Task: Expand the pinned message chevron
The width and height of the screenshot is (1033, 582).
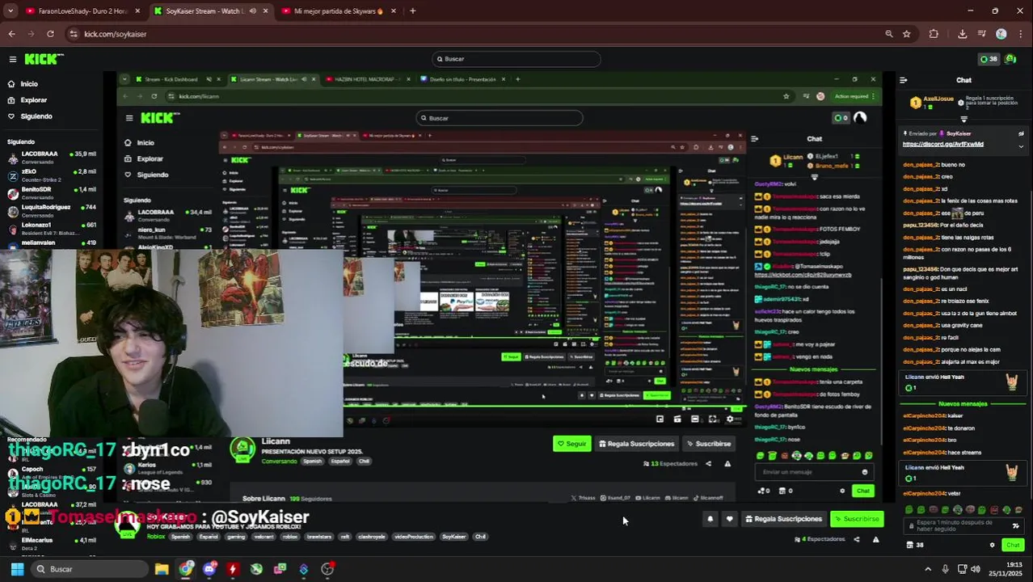Action: point(1021,146)
